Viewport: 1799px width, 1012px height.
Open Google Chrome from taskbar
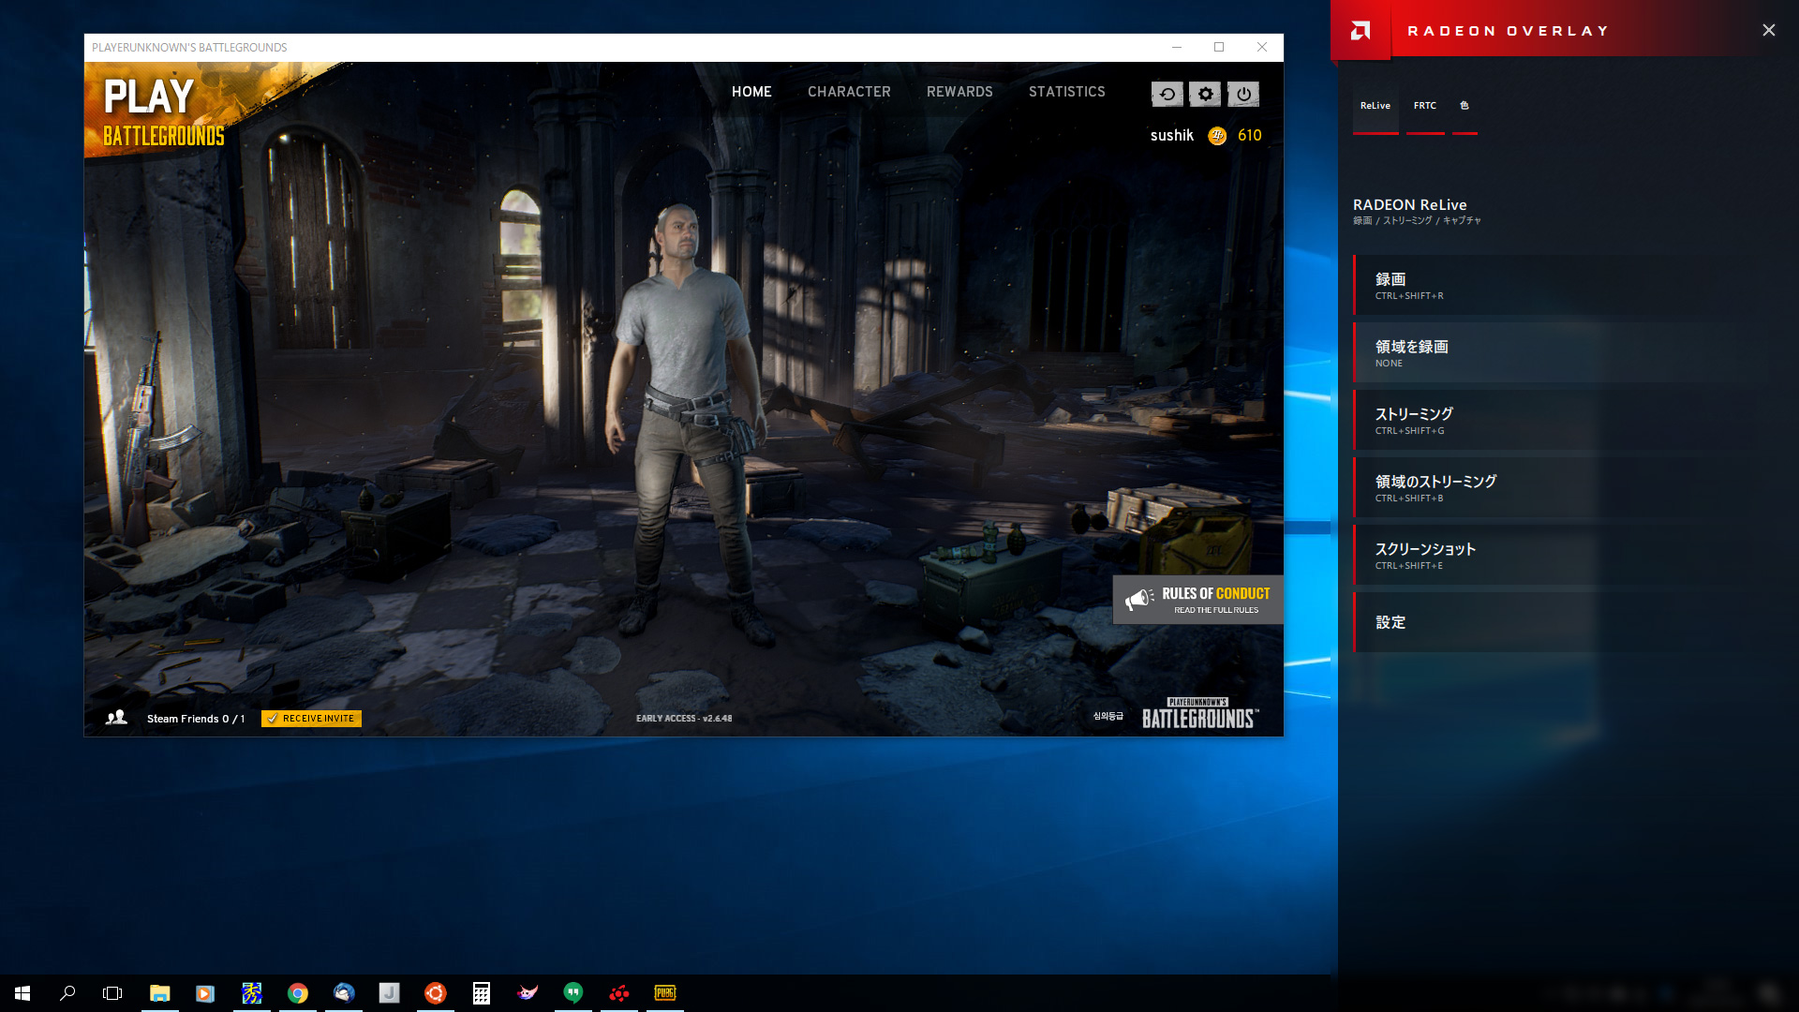[298, 993]
